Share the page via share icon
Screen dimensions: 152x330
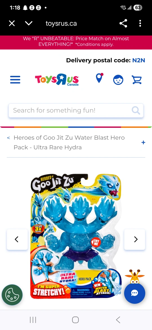pos(123,23)
